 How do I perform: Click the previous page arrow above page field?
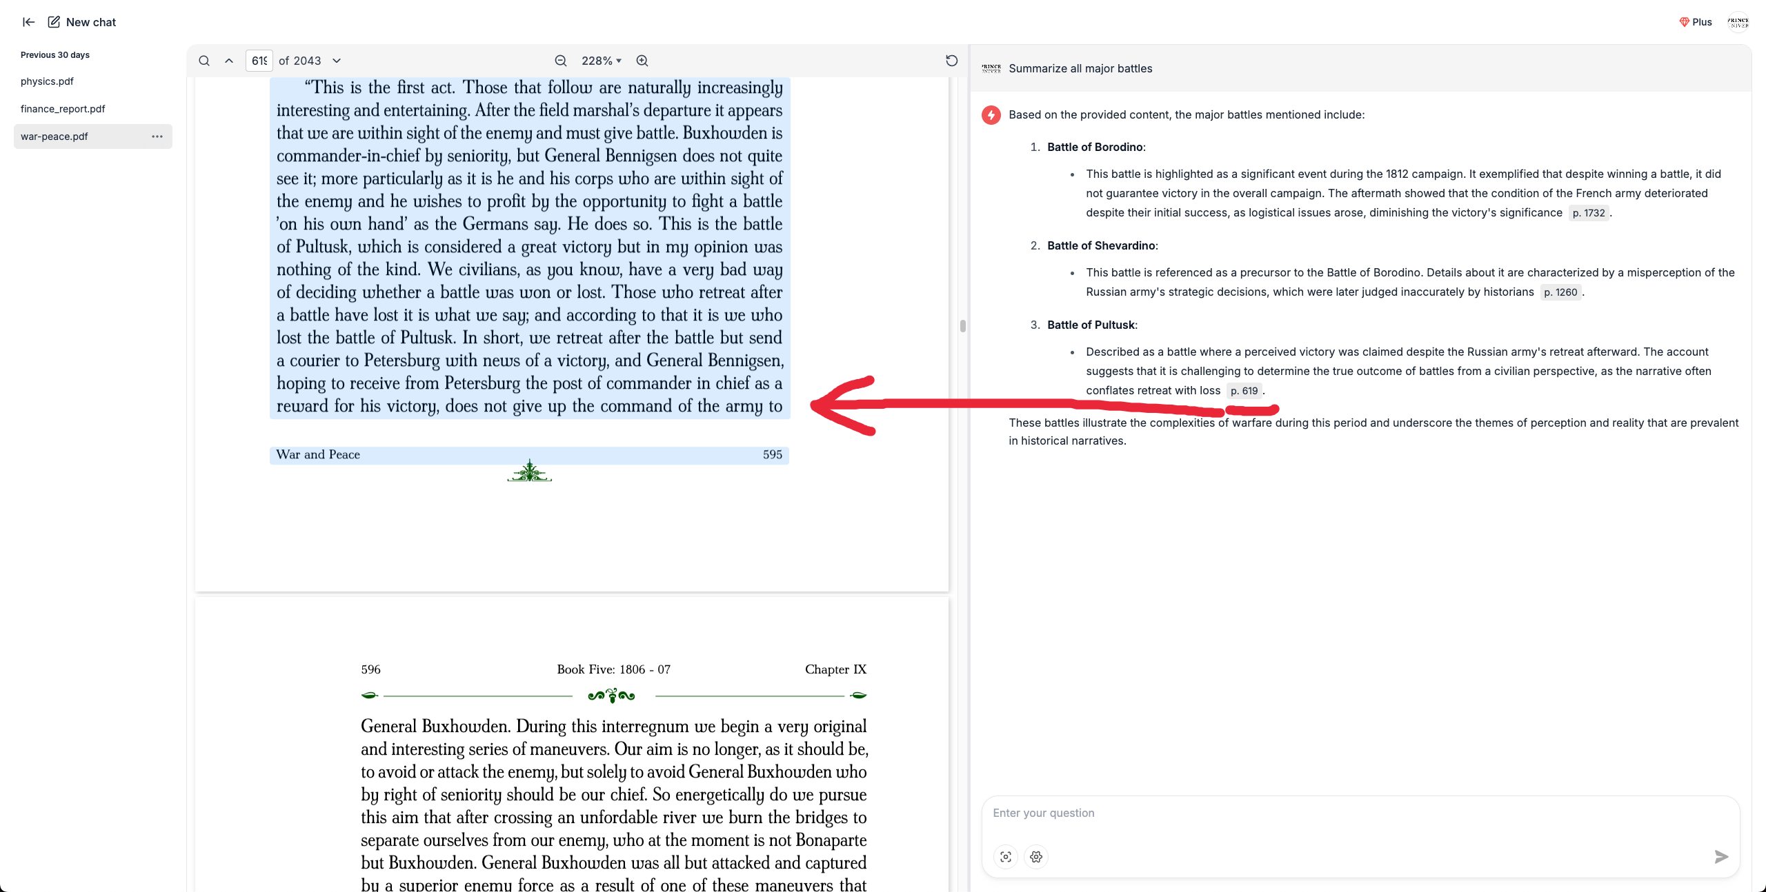pyautogui.click(x=228, y=61)
